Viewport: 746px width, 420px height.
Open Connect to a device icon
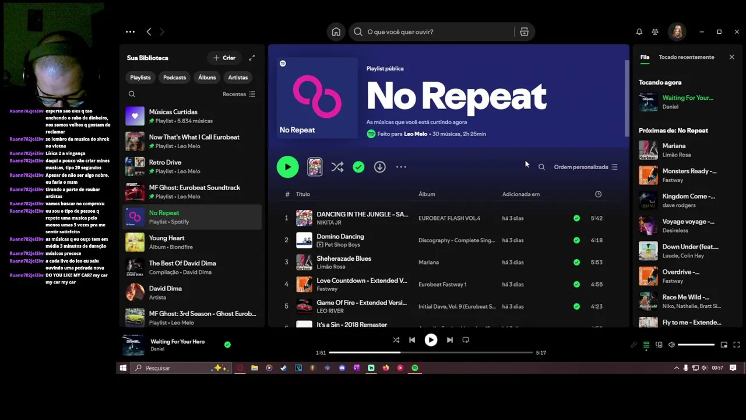pyautogui.click(x=659, y=345)
